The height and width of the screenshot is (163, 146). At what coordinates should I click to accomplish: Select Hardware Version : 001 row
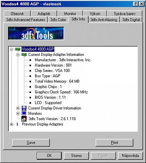(x=53, y=66)
